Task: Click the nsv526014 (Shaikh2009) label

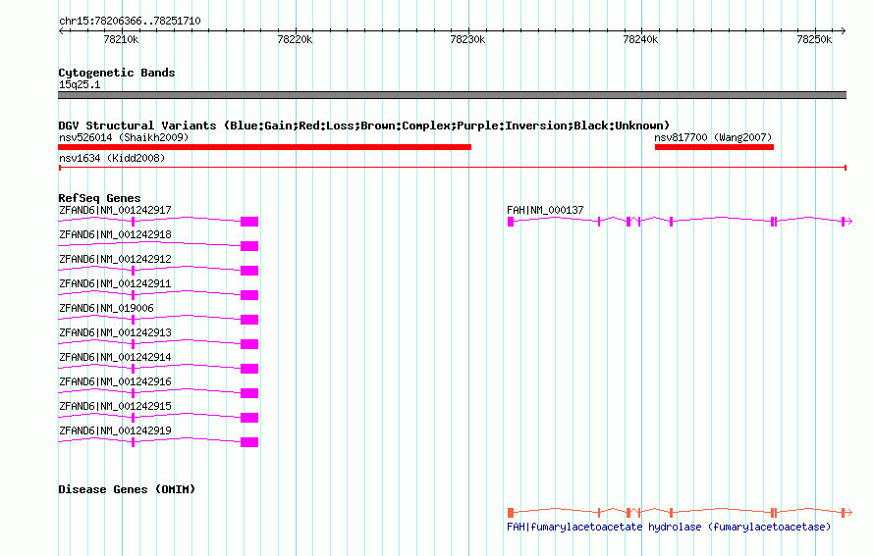Action: pos(124,137)
